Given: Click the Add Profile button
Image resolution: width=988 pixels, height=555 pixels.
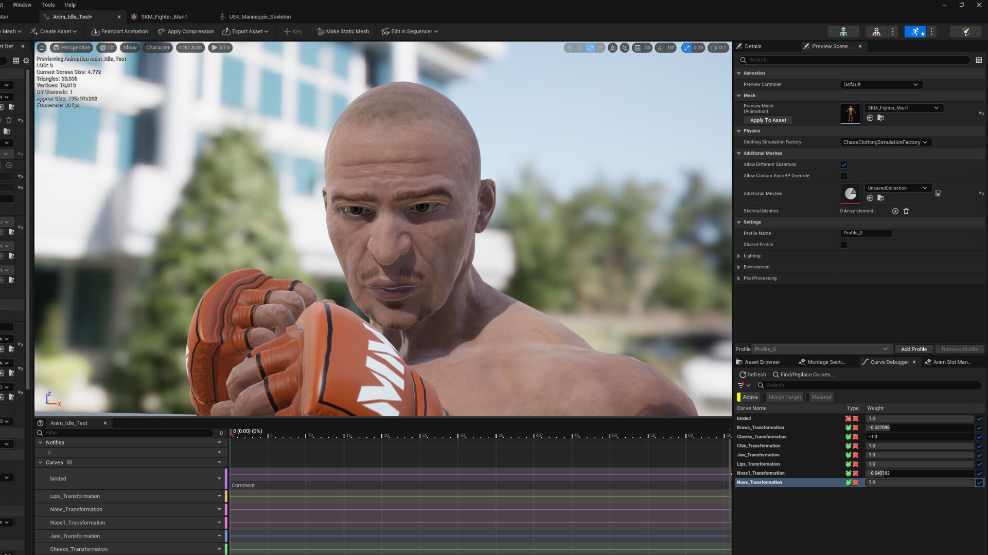Looking at the screenshot, I should [913, 349].
